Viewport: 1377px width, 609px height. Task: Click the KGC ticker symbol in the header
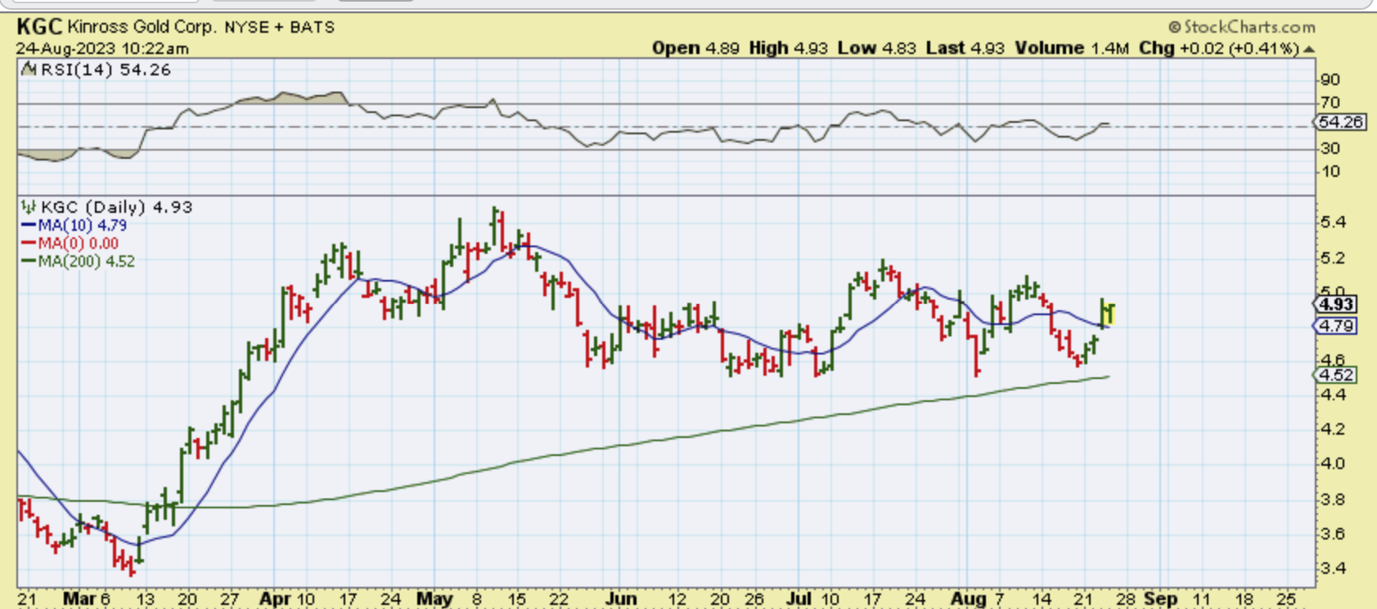click(x=39, y=27)
